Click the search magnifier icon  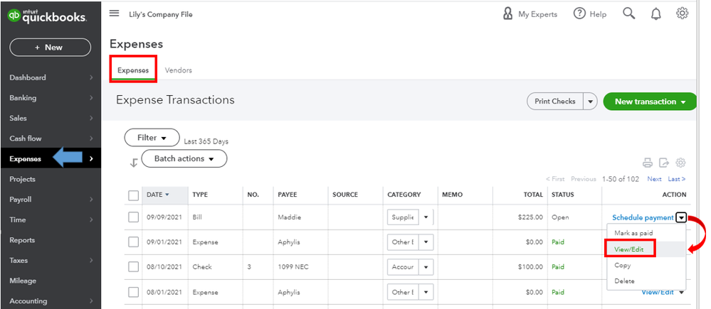[628, 13]
